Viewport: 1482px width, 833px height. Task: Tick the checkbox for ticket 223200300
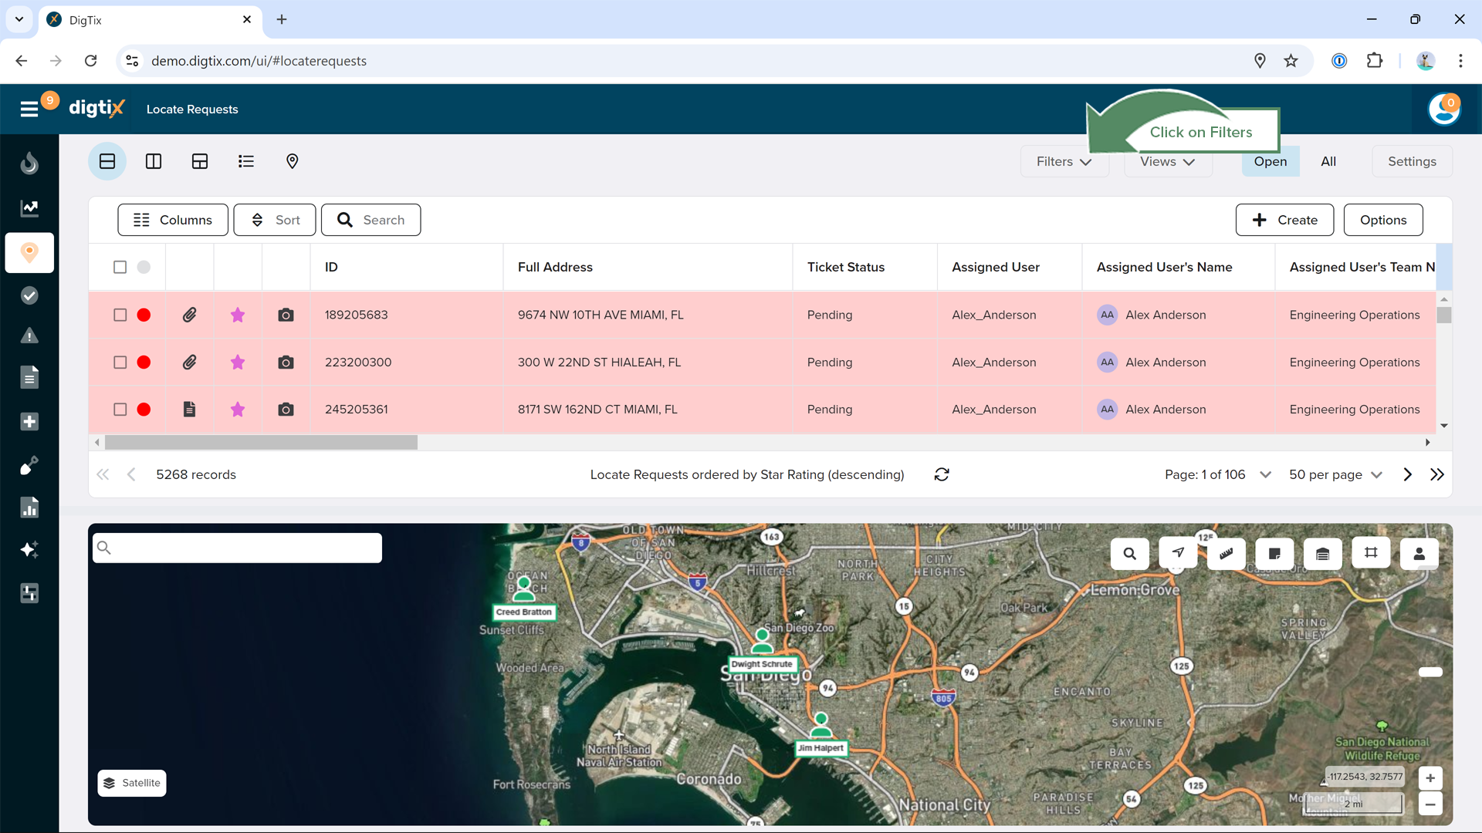point(120,362)
